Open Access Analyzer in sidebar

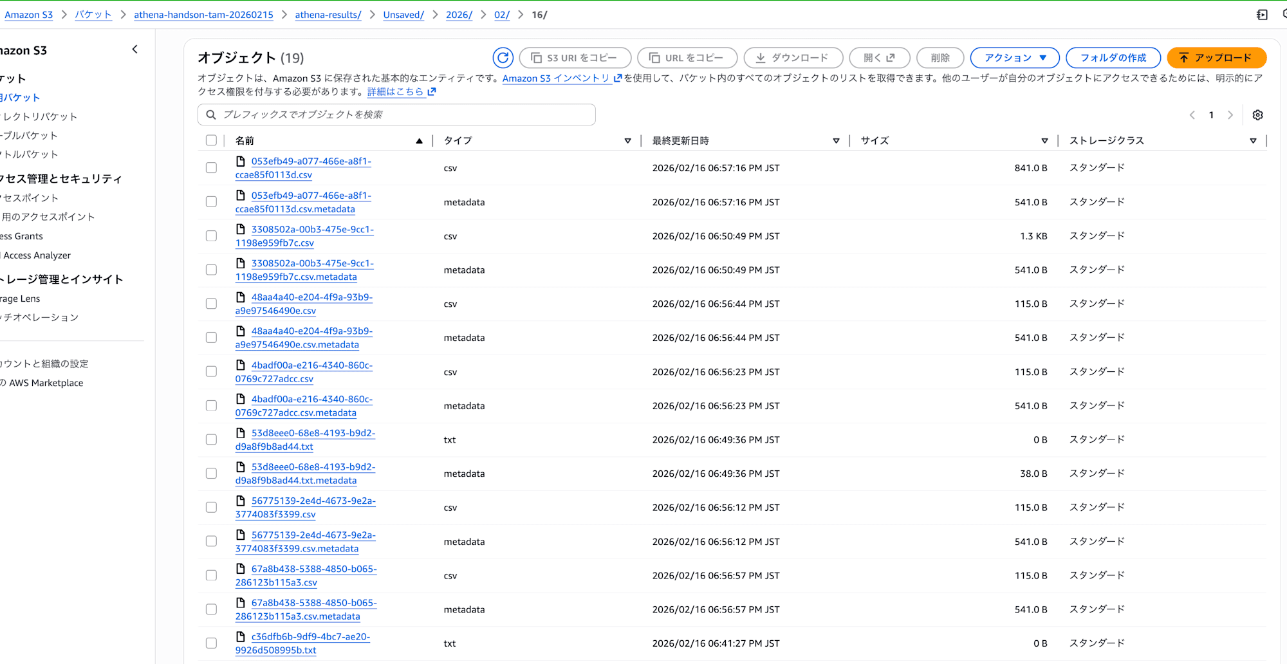pyautogui.click(x=37, y=255)
